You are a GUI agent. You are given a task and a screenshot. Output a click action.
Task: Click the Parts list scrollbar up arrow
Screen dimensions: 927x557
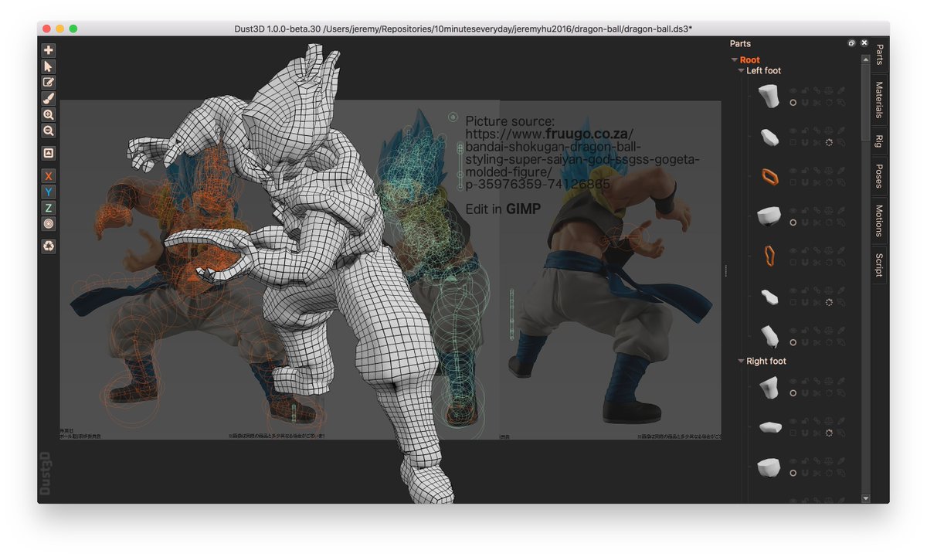click(865, 58)
